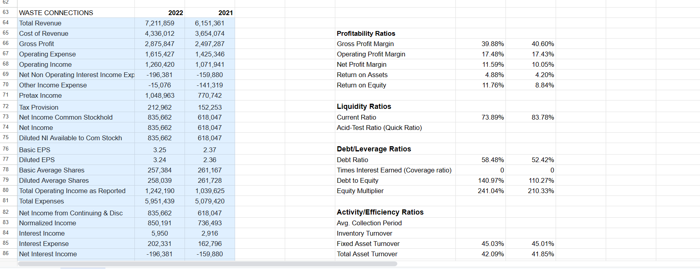
Task: Select Tax Provision value 152,253
Action: (x=210, y=107)
